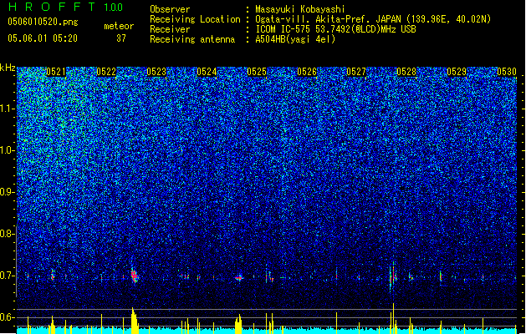Click the 1.0 kHz axis label
Viewport: 526px width, 334px height.
click(7, 151)
